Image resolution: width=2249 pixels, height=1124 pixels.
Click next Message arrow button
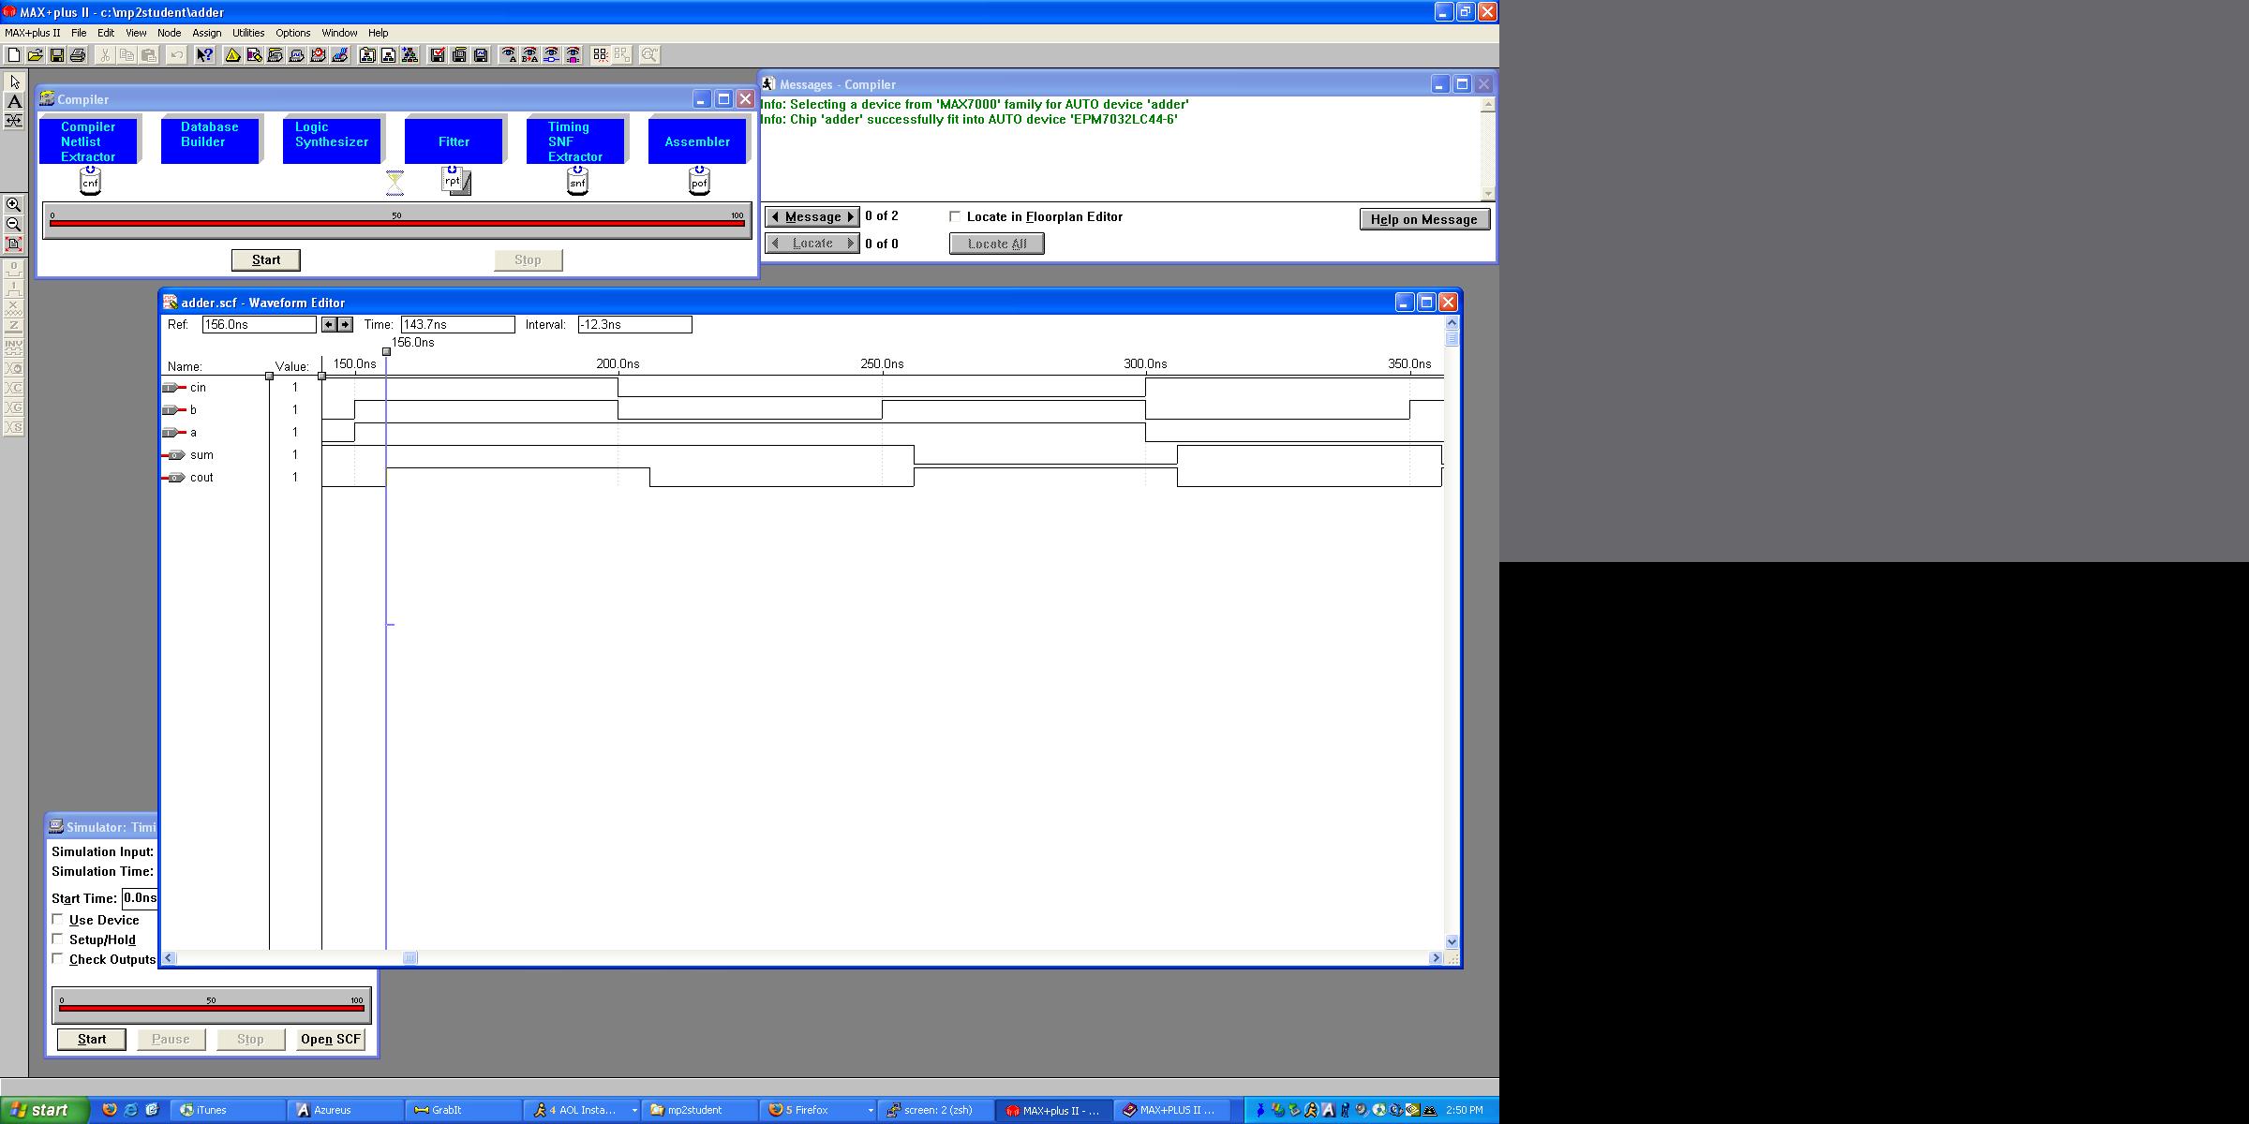point(850,216)
